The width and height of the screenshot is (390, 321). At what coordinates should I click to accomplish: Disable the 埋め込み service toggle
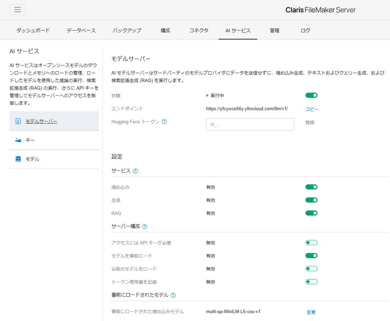[311, 187]
